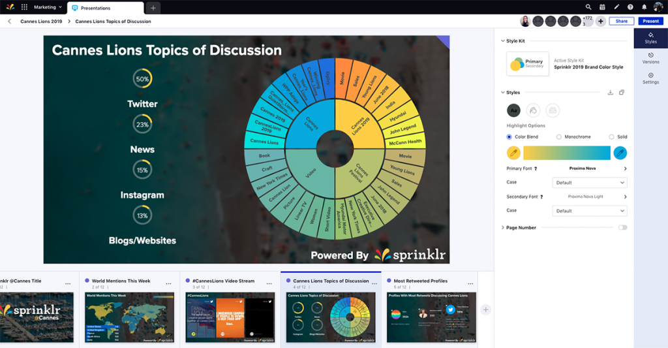This screenshot has width=668, height=348.
Task: Click the first collaborator avatar photo
Action: click(525, 22)
